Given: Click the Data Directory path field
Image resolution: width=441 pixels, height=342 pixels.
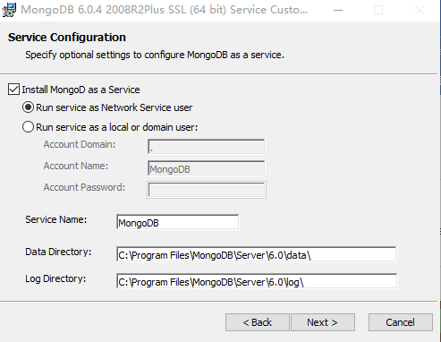Looking at the screenshot, I should pyautogui.click(x=257, y=254).
